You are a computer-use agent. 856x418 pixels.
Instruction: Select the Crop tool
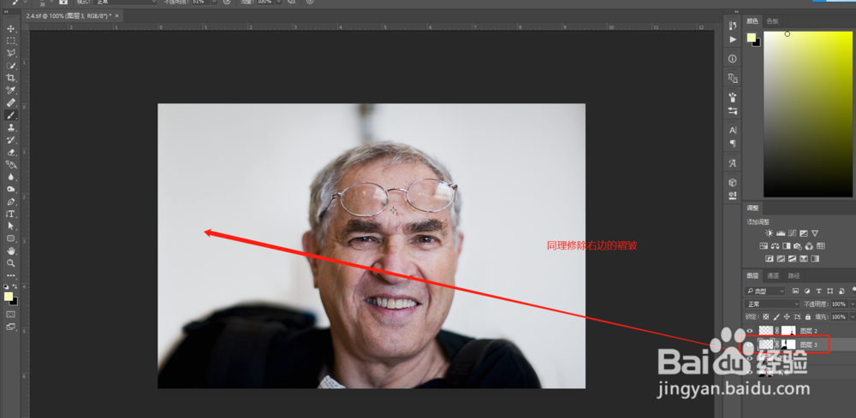pos(10,78)
